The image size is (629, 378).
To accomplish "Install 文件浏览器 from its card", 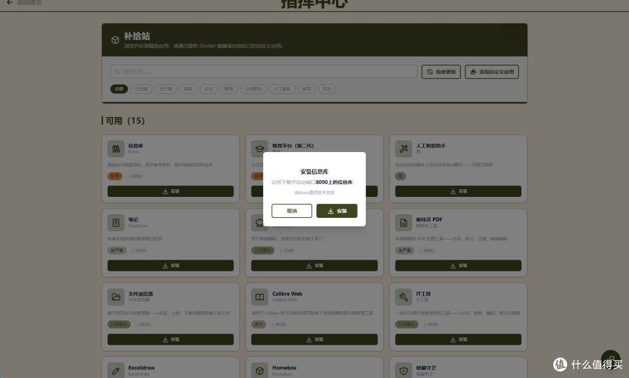I will (171, 340).
